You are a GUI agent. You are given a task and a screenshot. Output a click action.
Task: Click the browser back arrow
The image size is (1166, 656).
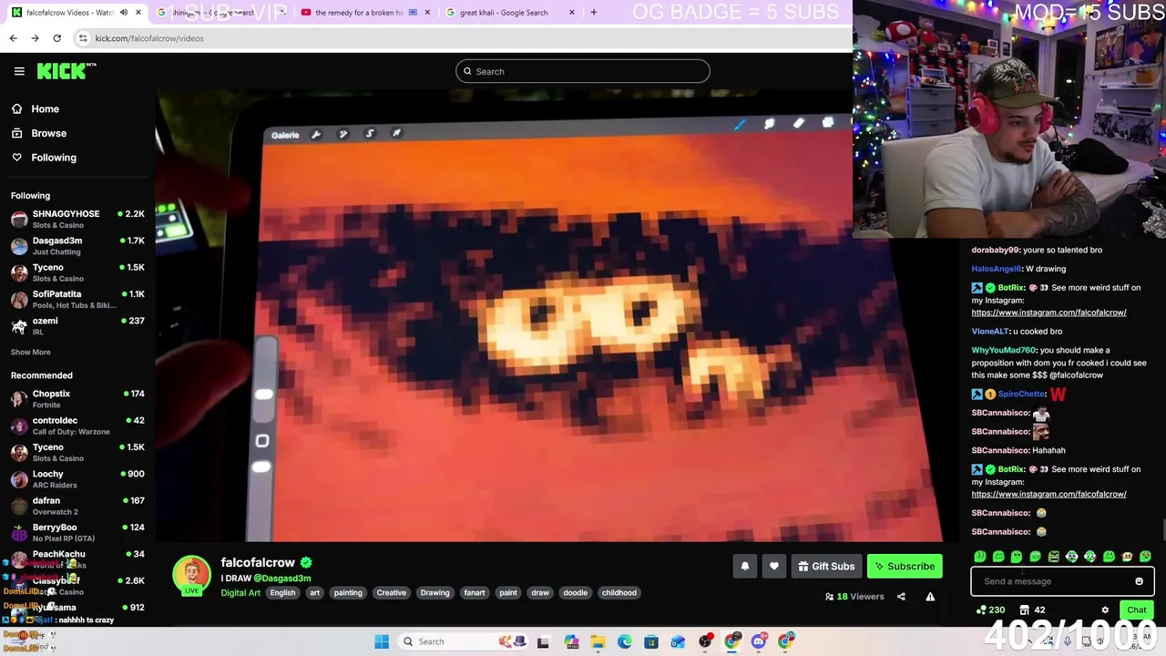(x=13, y=38)
